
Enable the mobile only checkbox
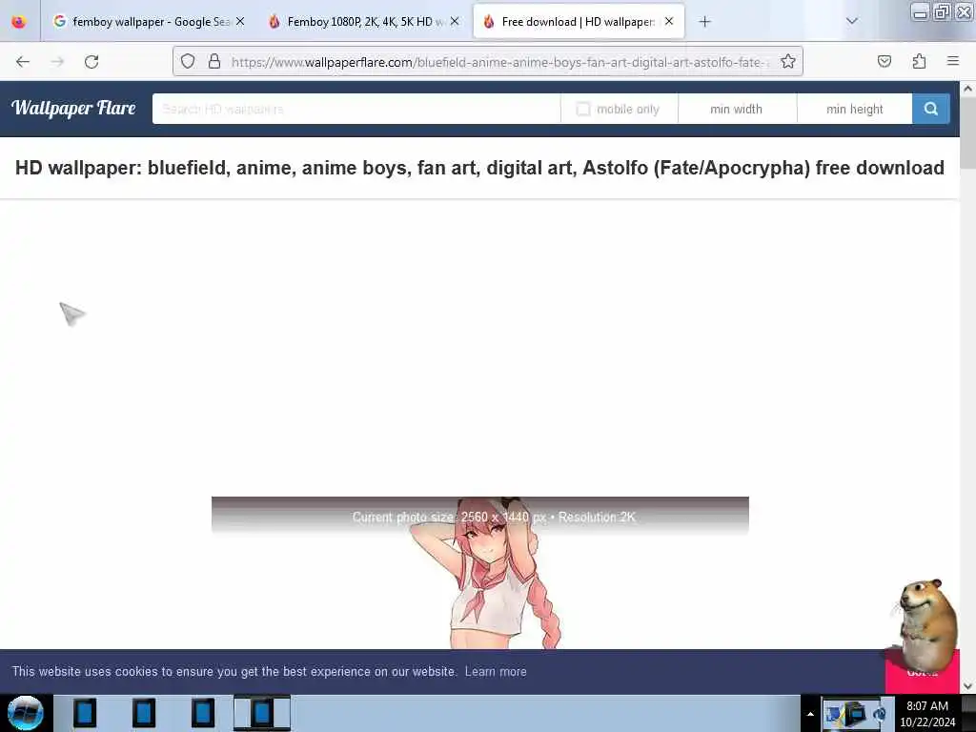coord(583,109)
